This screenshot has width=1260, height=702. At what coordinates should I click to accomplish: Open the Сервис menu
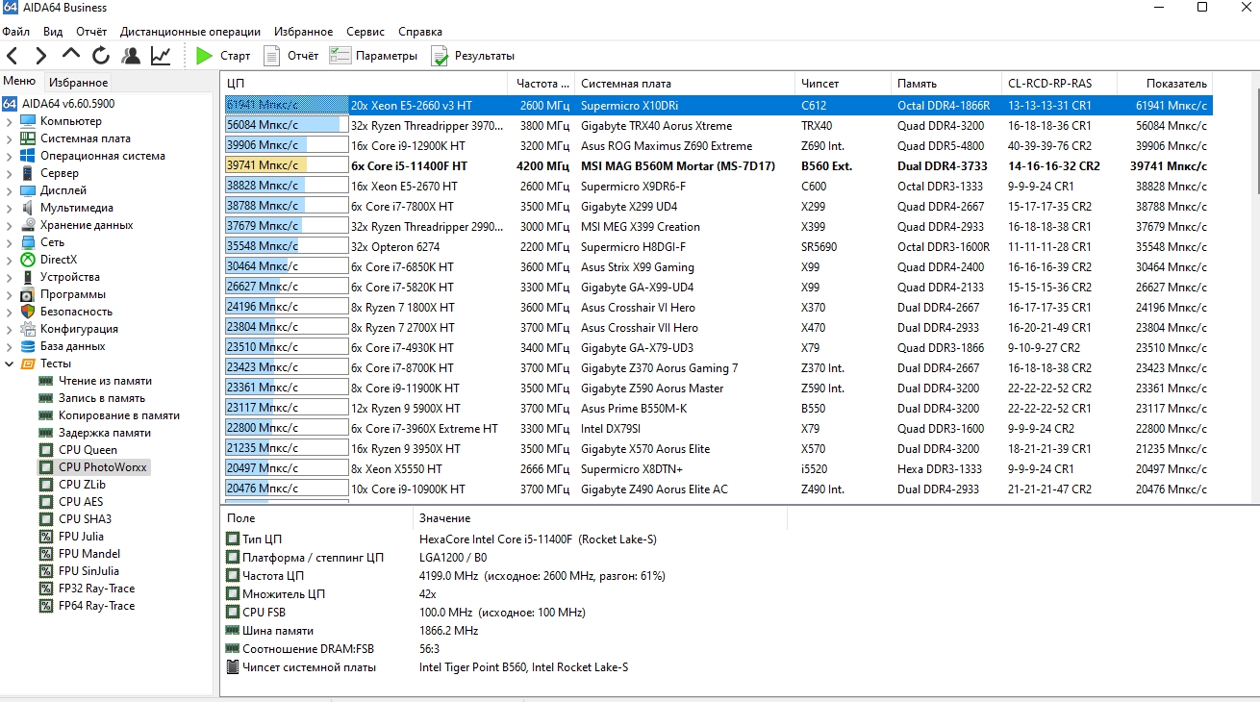[365, 31]
